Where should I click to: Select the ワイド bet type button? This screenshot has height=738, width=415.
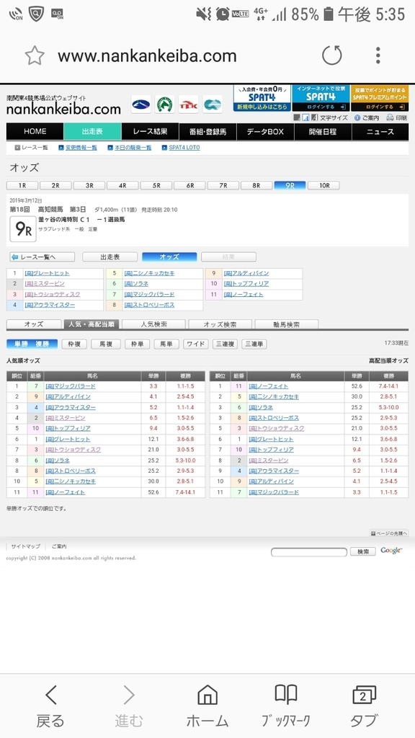196,344
